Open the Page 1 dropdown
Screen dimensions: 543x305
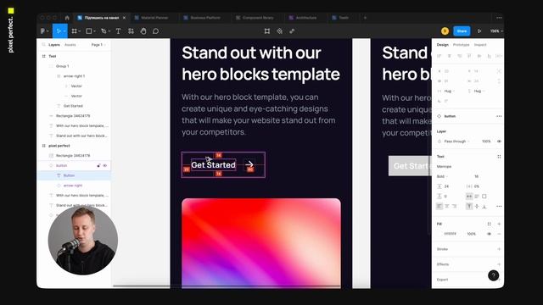coord(98,45)
